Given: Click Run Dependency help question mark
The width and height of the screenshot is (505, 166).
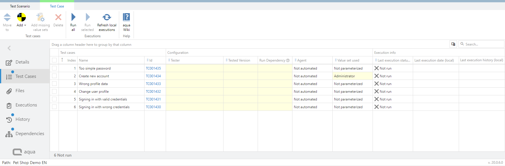Looking at the screenshot, I should tap(288, 60).
